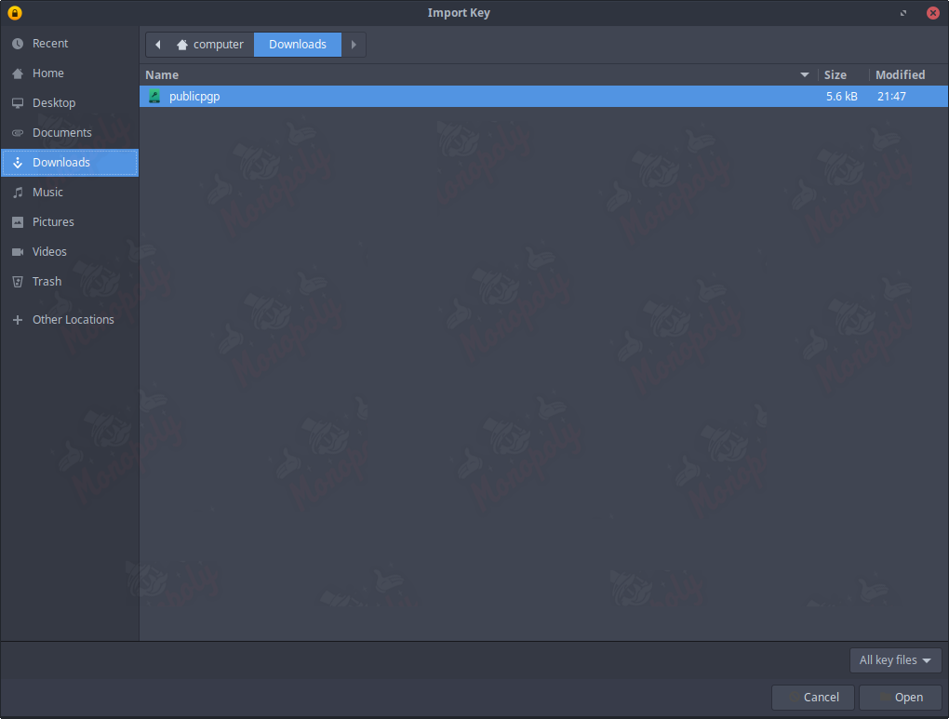949x719 pixels.
Task: Click the Pictures image icon
Action: [17, 222]
